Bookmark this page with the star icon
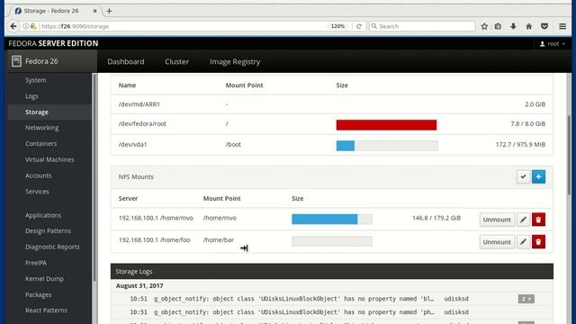Image resolution: width=576 pixels, height=324 pixels. click(x=484, y=26)
